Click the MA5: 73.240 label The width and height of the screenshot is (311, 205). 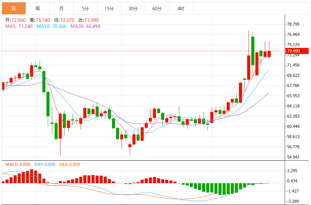19,26
